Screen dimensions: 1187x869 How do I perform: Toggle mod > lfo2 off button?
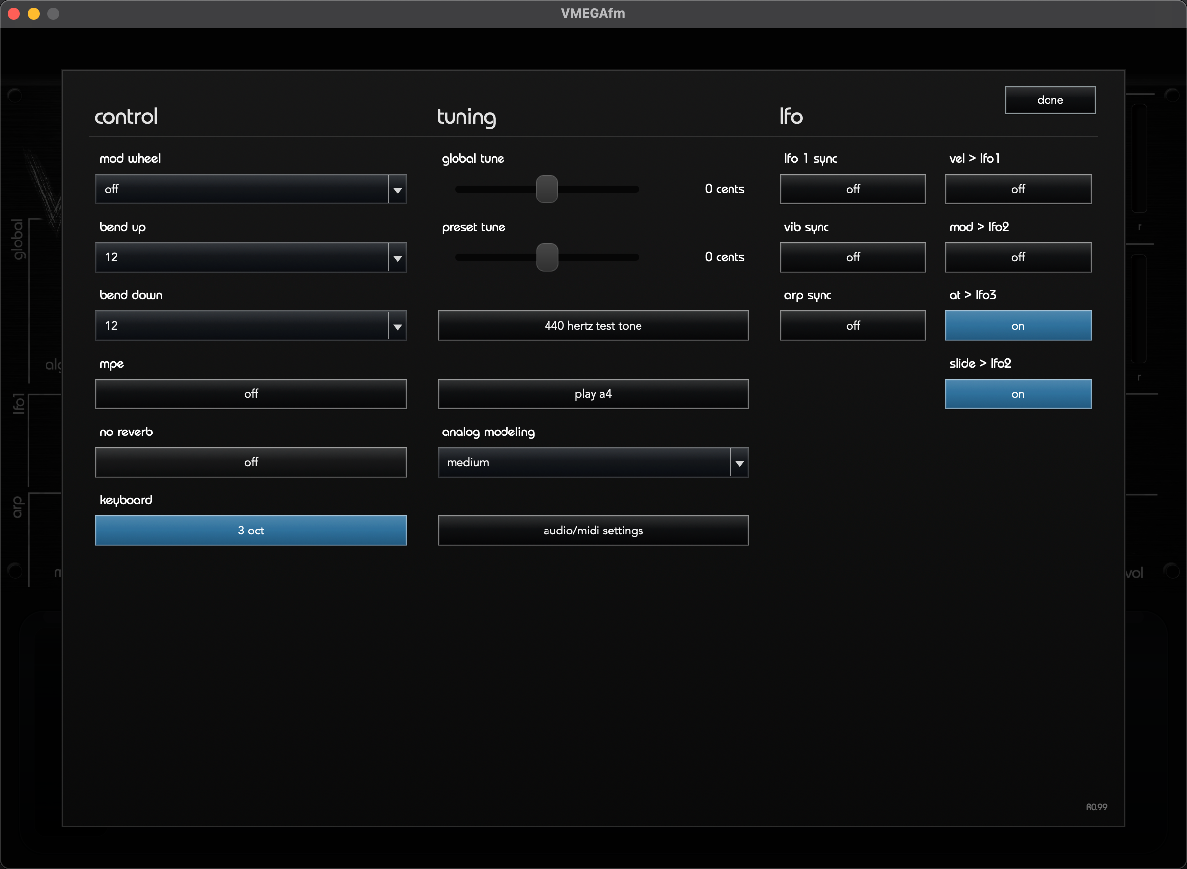click(x=1018, y=258)
